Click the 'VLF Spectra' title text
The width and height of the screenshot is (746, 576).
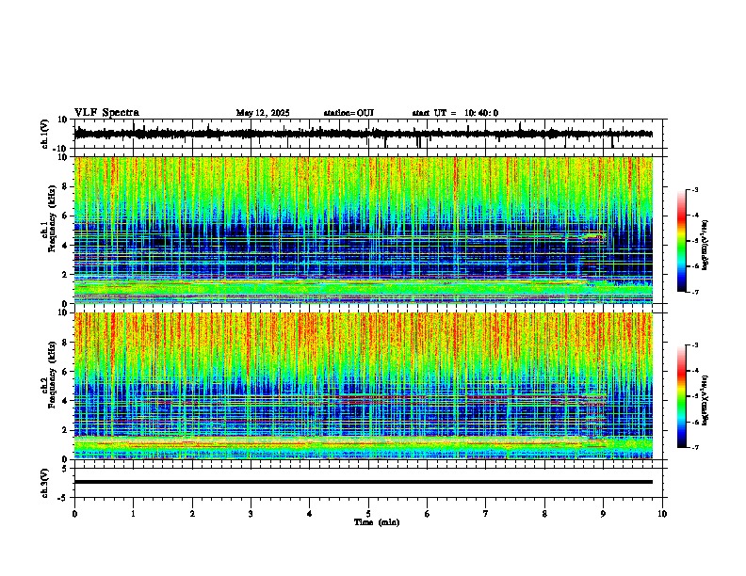click(x=106, y=113)
